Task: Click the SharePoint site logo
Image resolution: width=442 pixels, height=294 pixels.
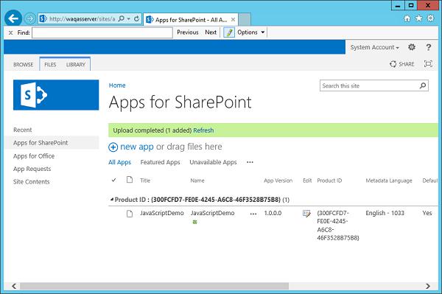Action: click(x=56, y=95)
